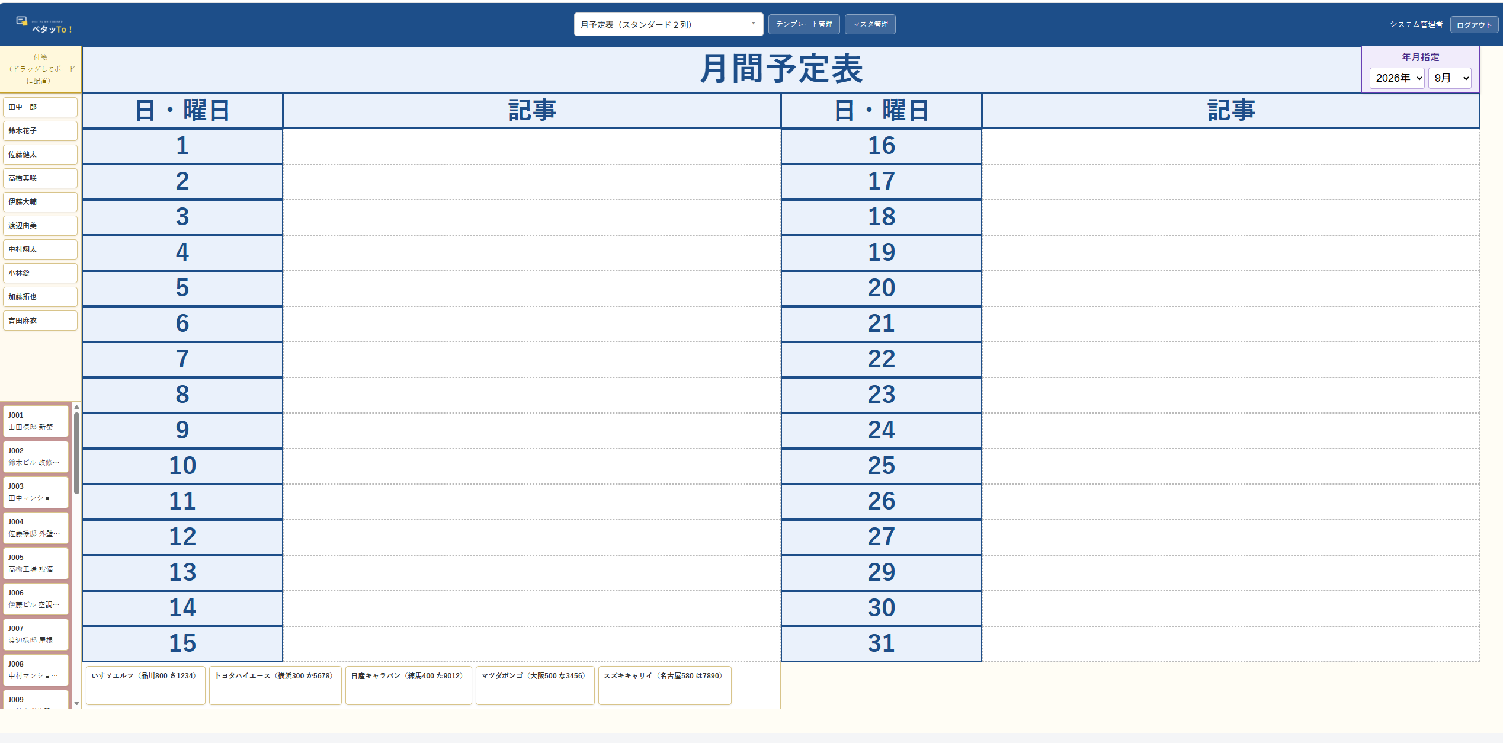Click the システム管理者 user label
The height and width of the screenshot is (743, 1503).
[1417, 24]
